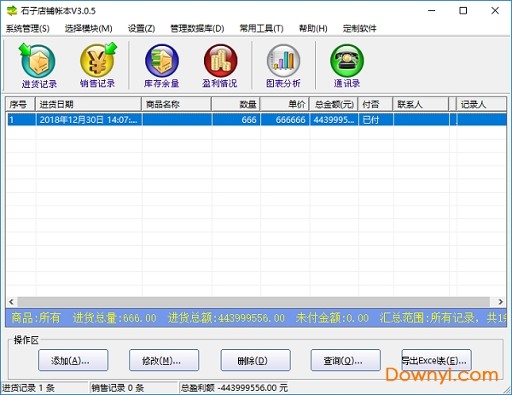The width and height of the screenshot is (512, 395).
Task: Open the 销售记录 sales records icon
Action: 97,66
